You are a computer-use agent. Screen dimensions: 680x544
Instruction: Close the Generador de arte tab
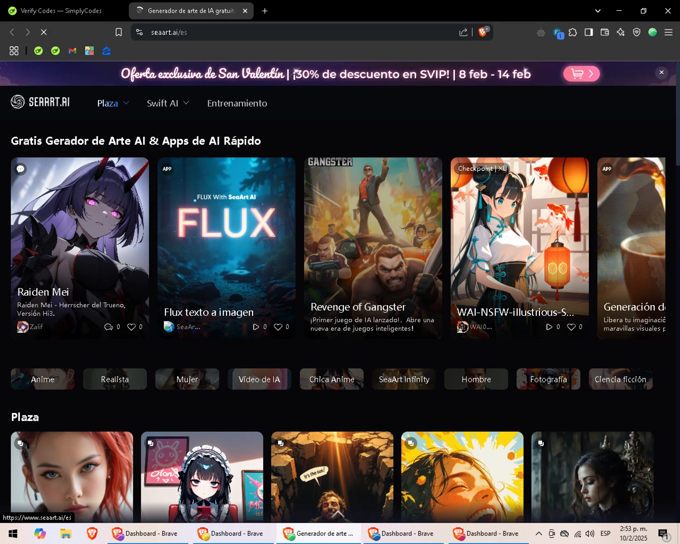[245, 11]
